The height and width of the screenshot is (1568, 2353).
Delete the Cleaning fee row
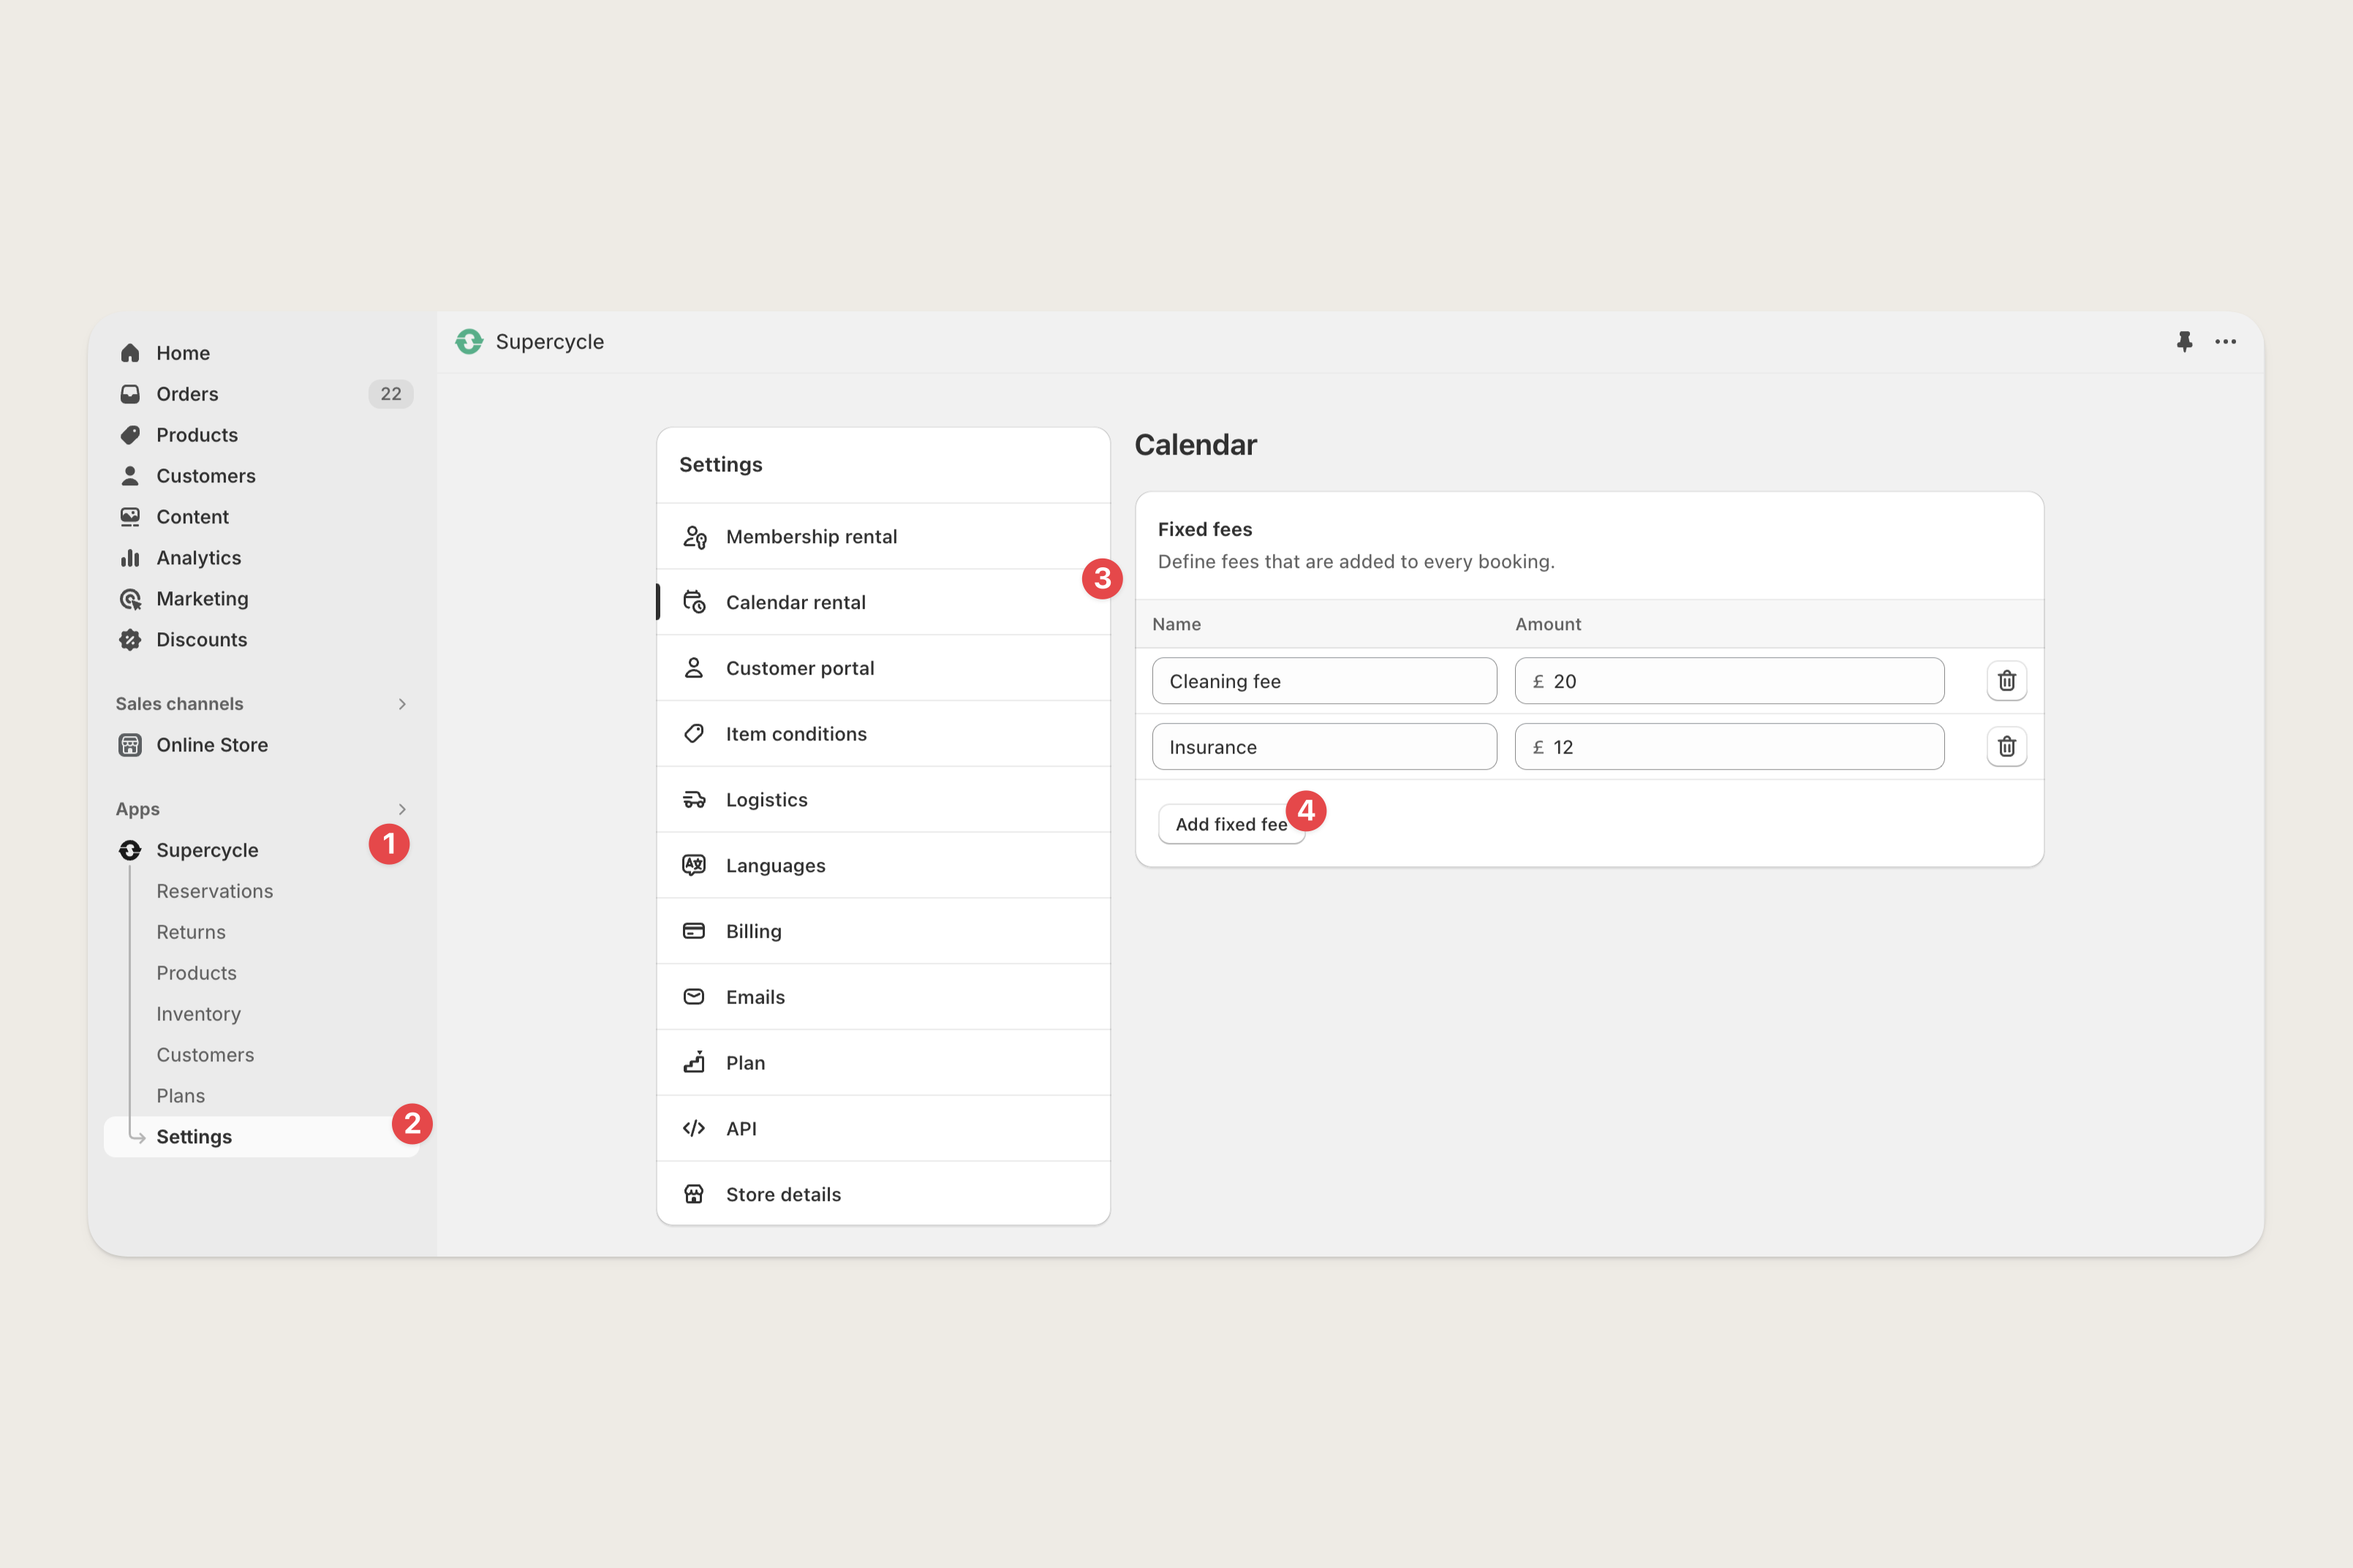click(x=2006, y=681)
